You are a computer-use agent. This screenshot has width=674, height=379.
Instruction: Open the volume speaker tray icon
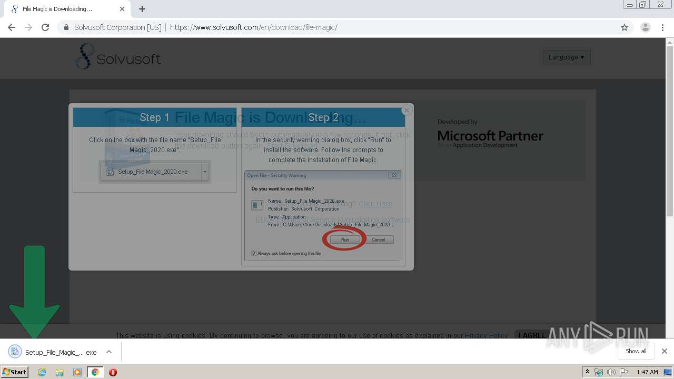pos(611,372)
